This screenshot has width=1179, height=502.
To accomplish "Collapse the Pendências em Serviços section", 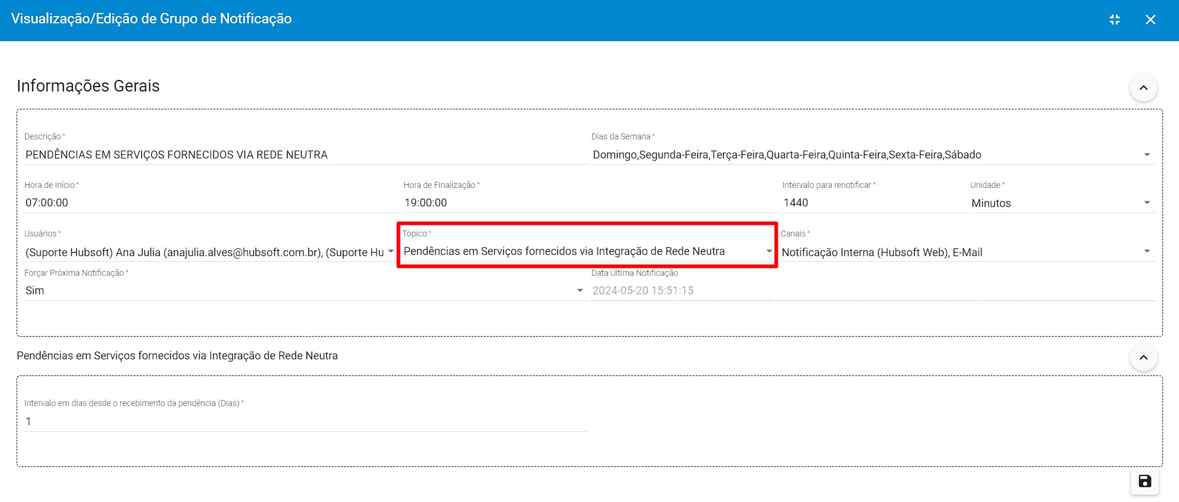I will tap(1143, 358).
